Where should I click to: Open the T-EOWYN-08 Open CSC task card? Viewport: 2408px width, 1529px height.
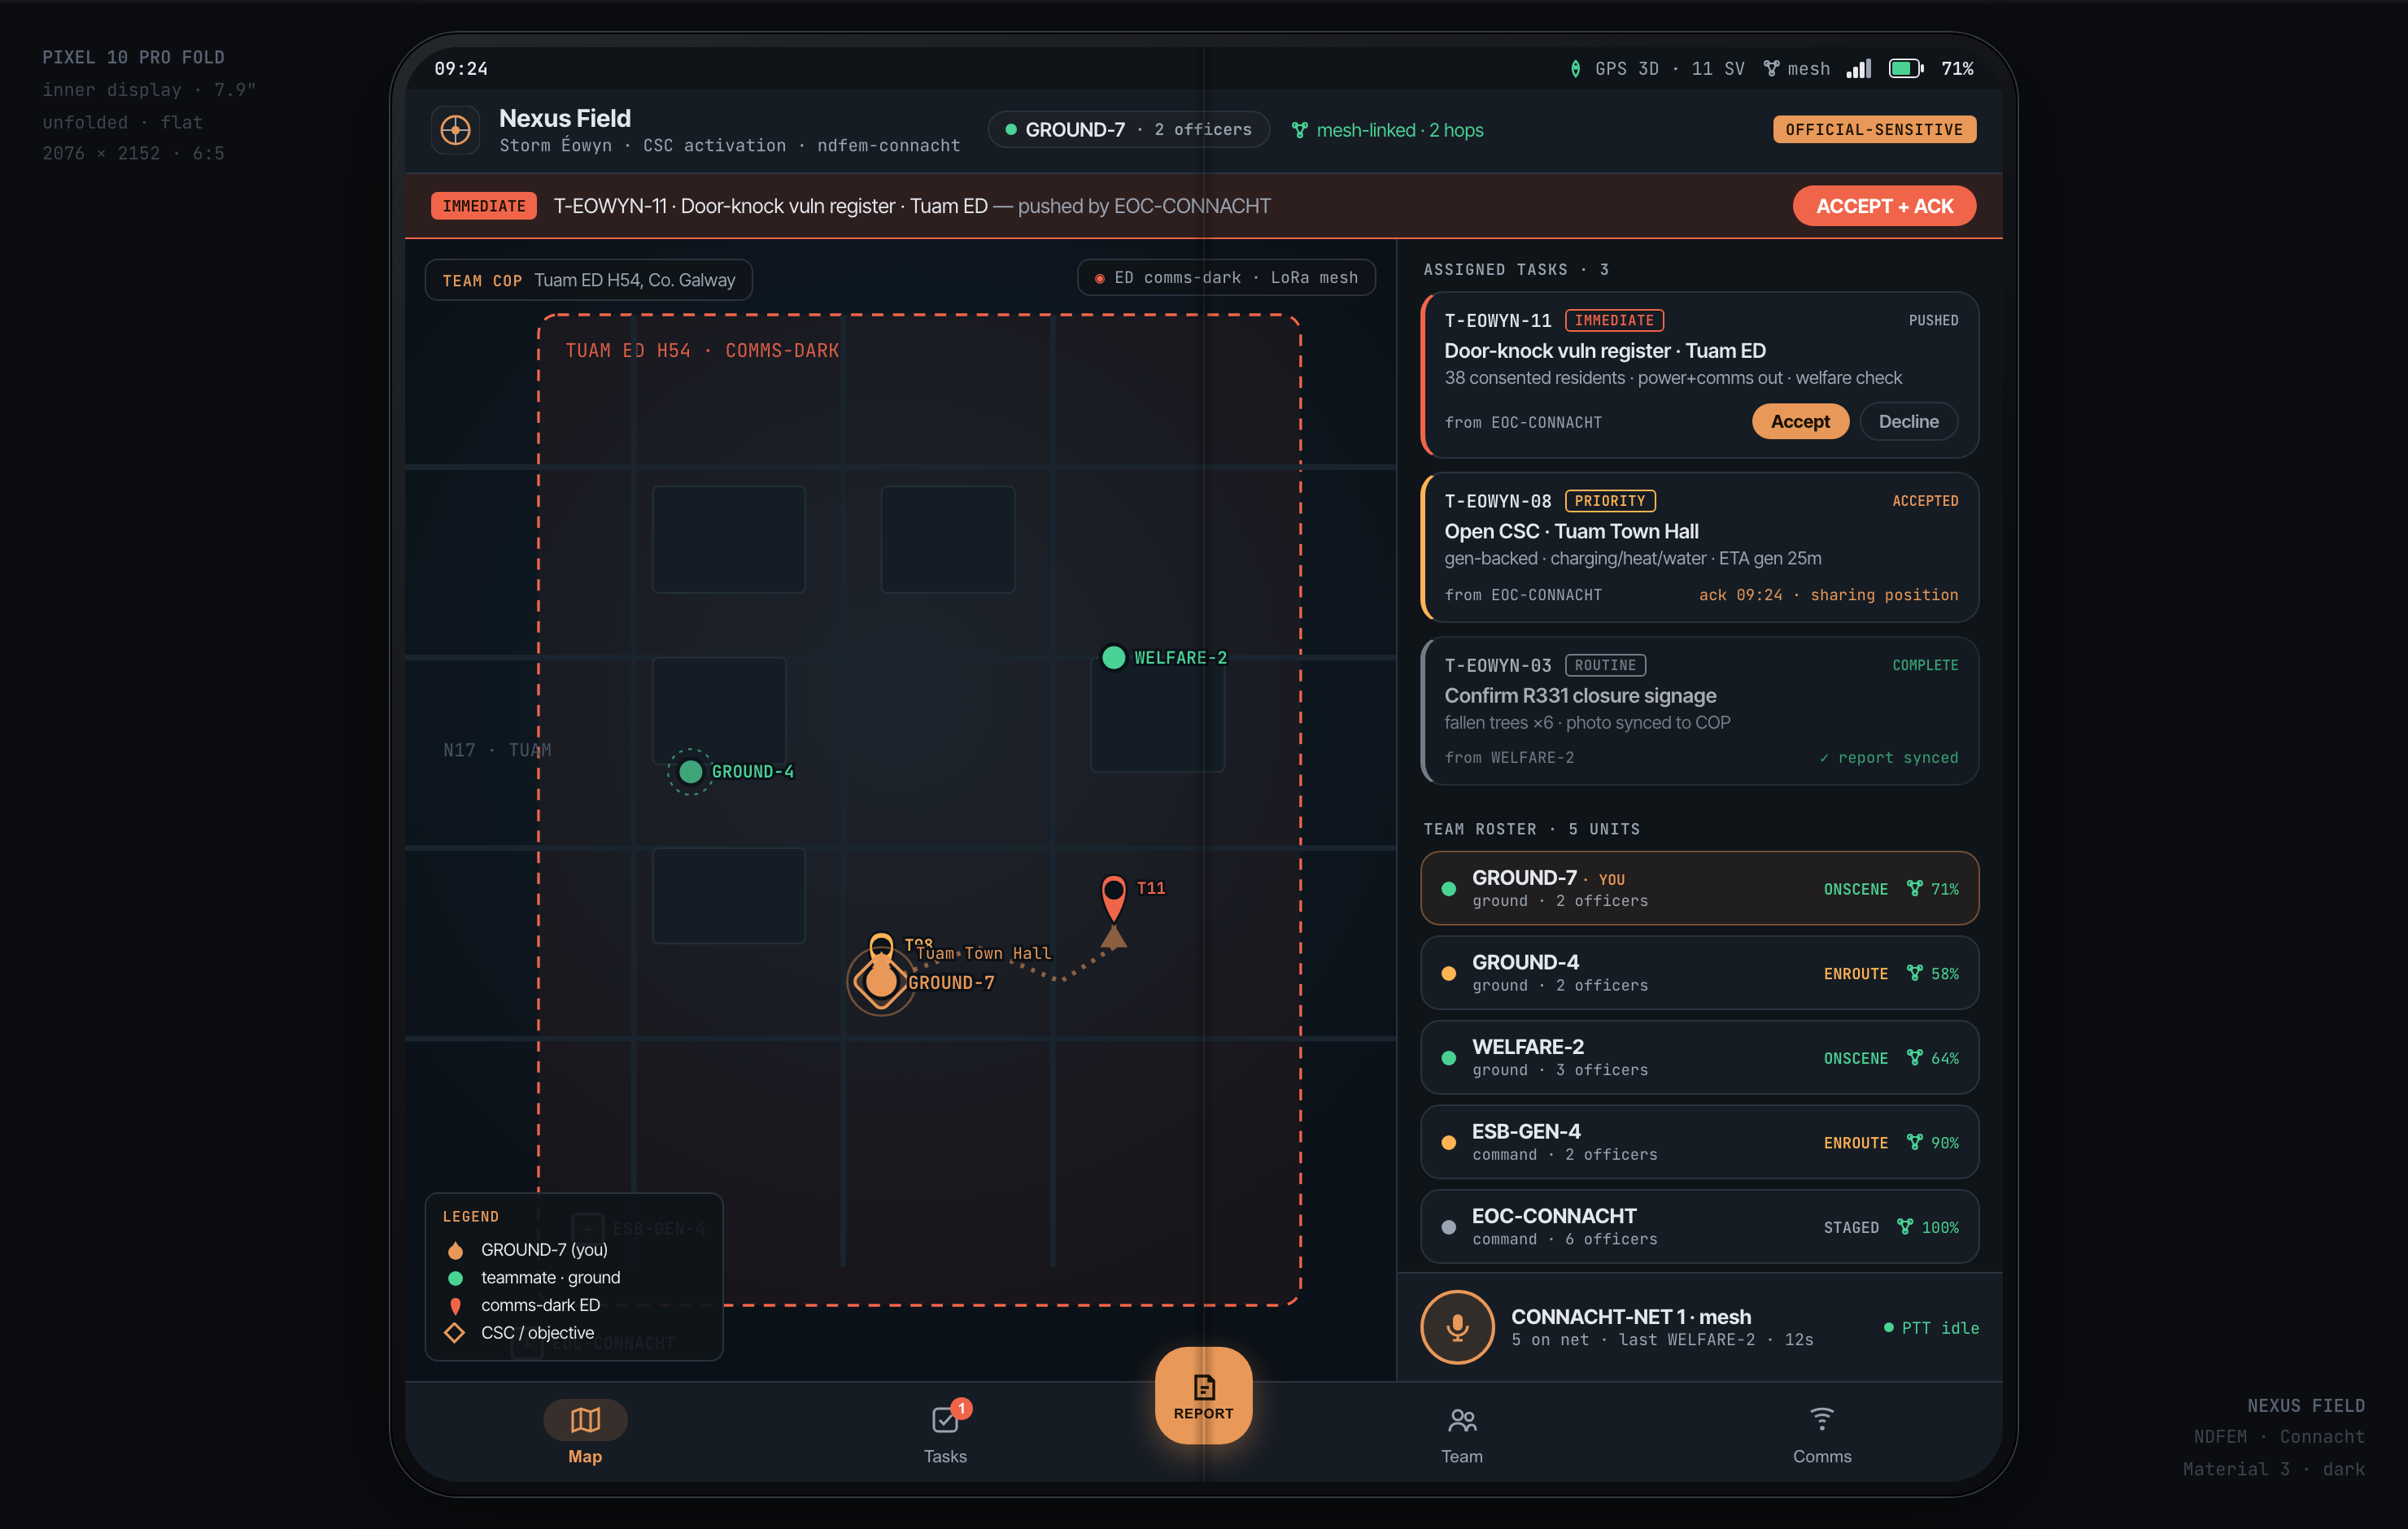[x=1699, y=547]
